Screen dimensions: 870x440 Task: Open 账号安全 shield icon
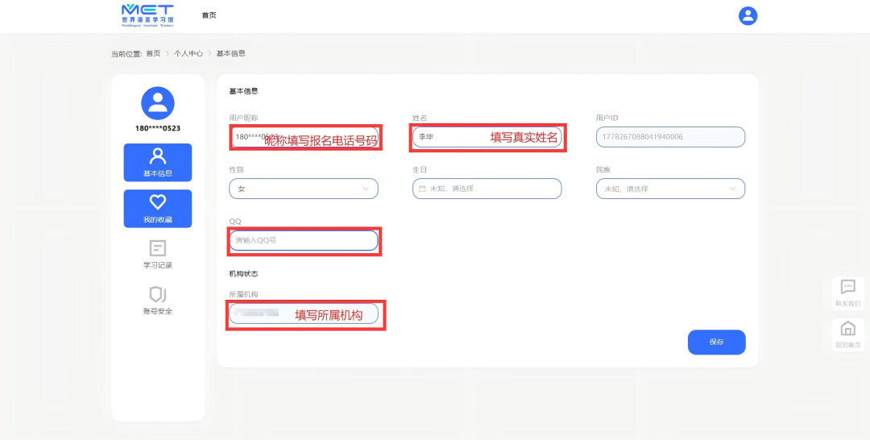tap(158, 294)
